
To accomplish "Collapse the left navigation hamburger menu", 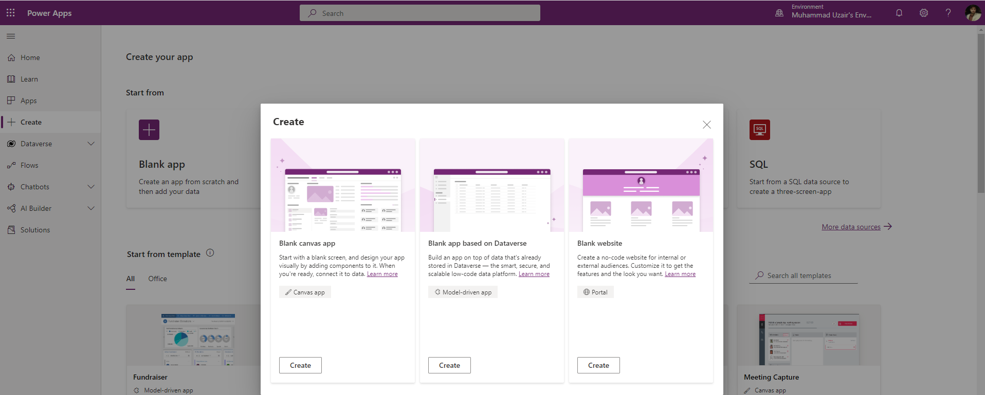I will point(11,36).
